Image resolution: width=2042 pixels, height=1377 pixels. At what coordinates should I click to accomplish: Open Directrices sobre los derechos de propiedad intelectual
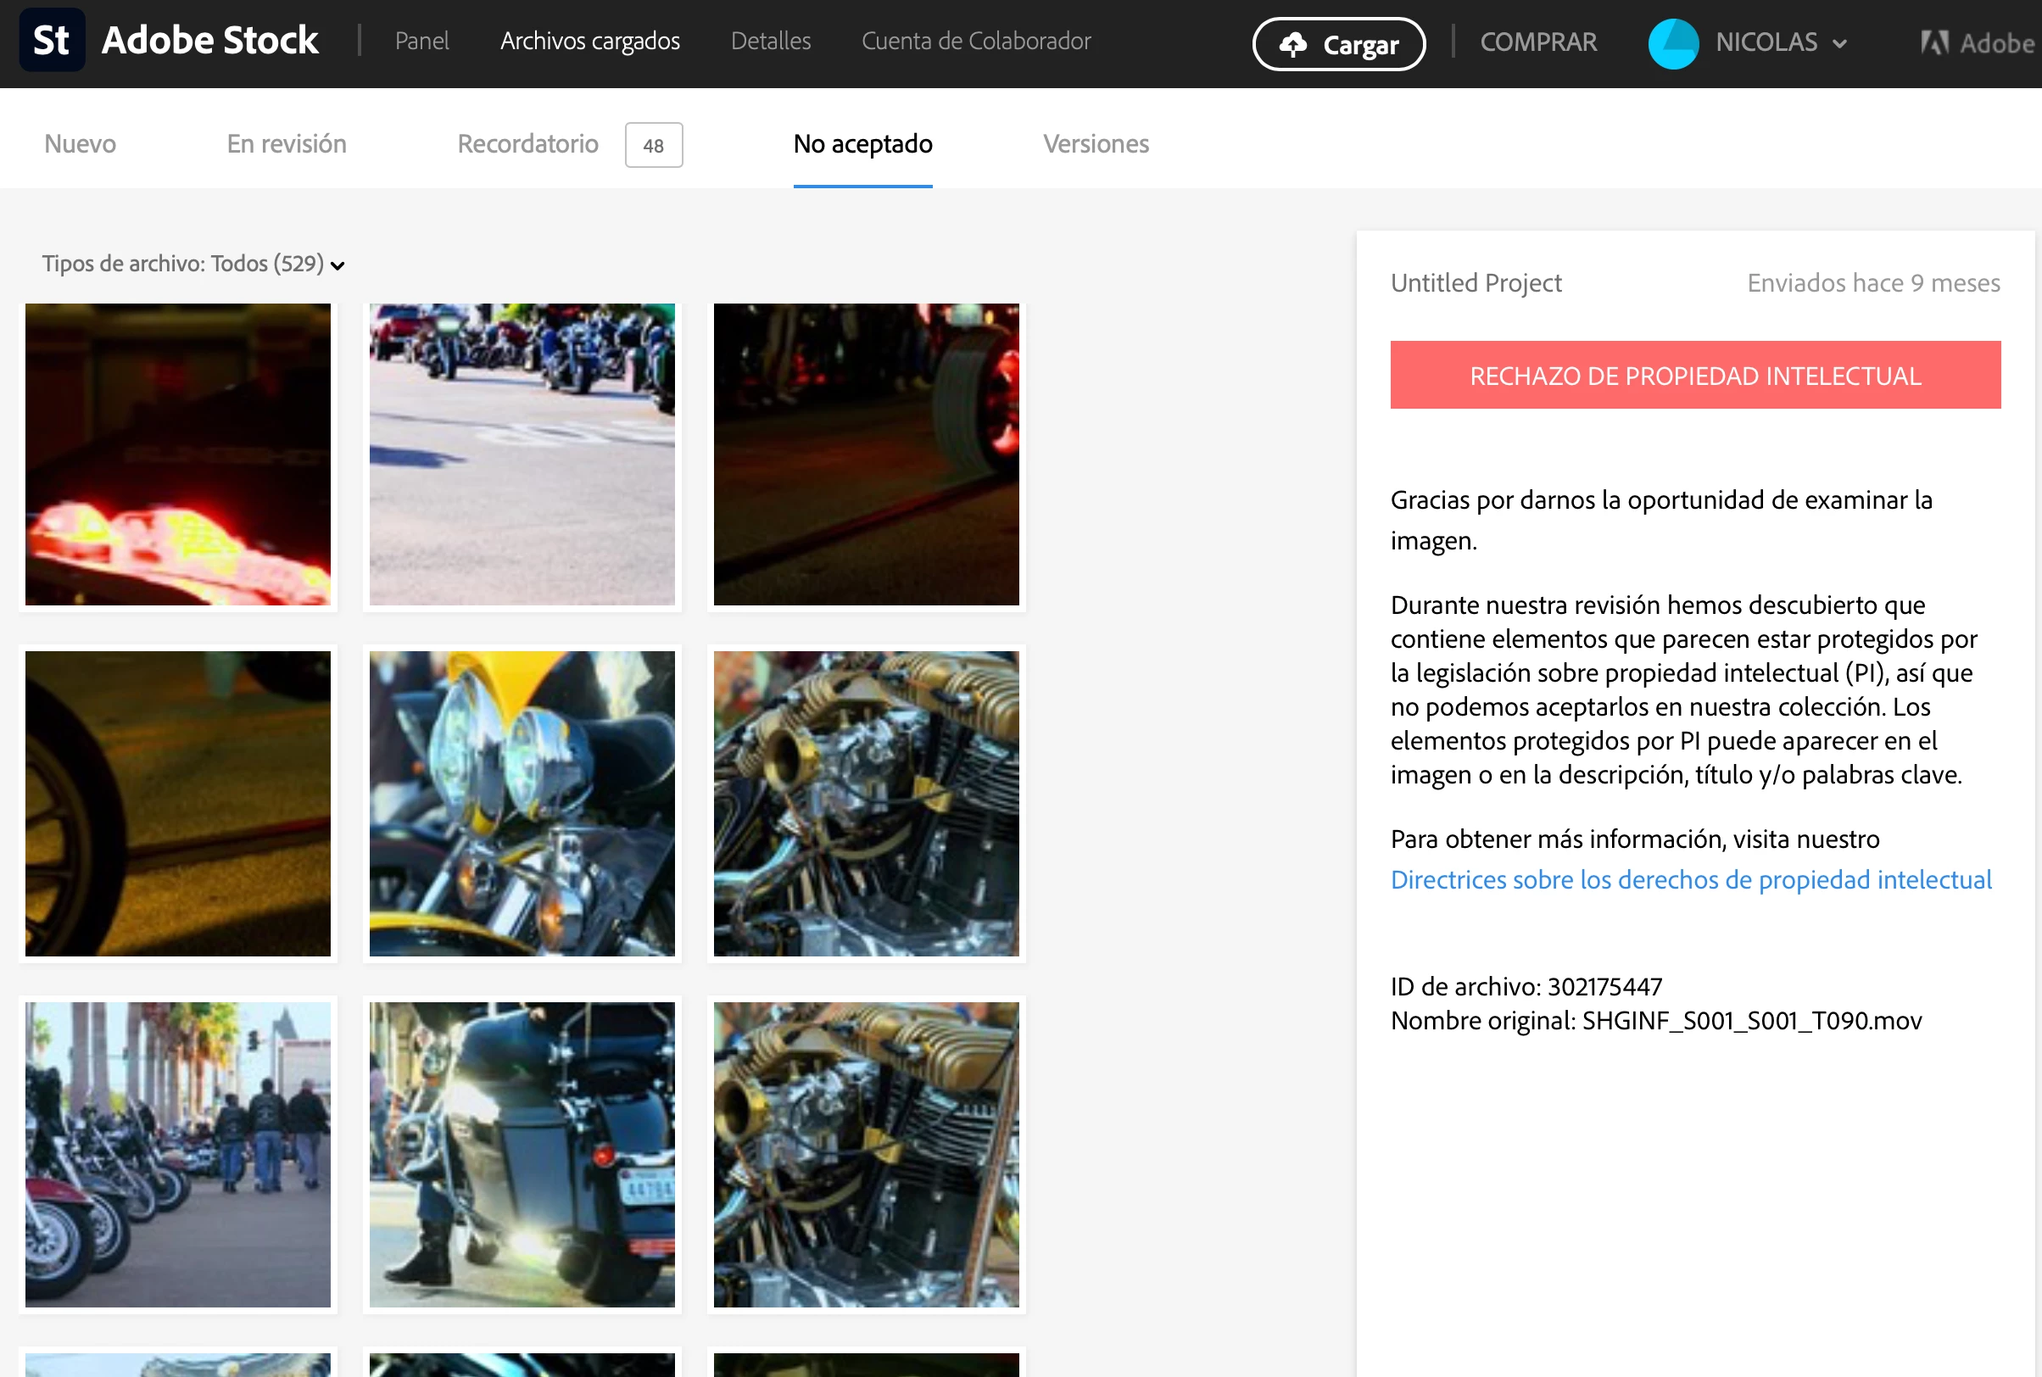(x=1691, y=880)
